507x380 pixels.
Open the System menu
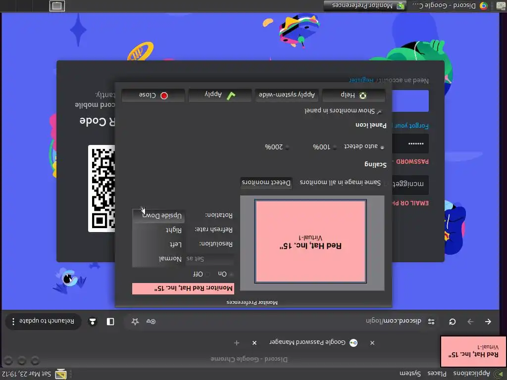(410, 374)
